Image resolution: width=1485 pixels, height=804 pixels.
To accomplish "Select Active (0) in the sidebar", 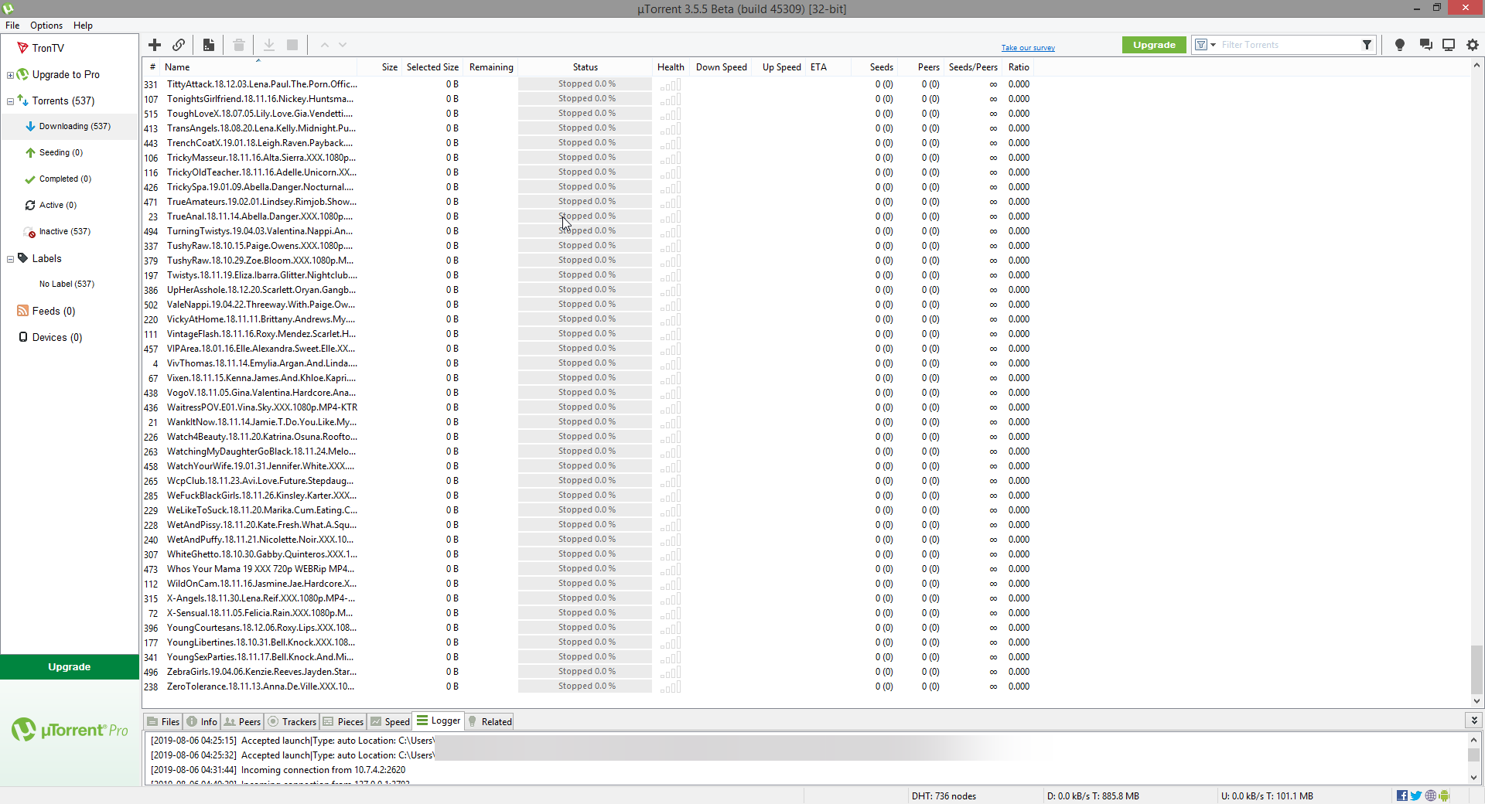I will pos(57,205).
